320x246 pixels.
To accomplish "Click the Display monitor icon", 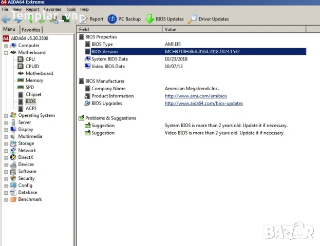I will [x=13, y=129].
